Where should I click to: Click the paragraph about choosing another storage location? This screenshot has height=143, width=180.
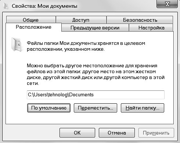tap(96, 75)
